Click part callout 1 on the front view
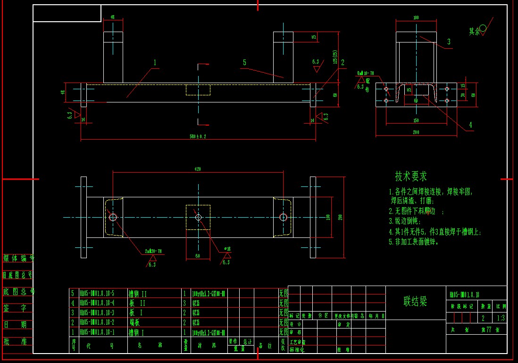Image resolution: width=518 pixels, height=363 pixels. 155,62
